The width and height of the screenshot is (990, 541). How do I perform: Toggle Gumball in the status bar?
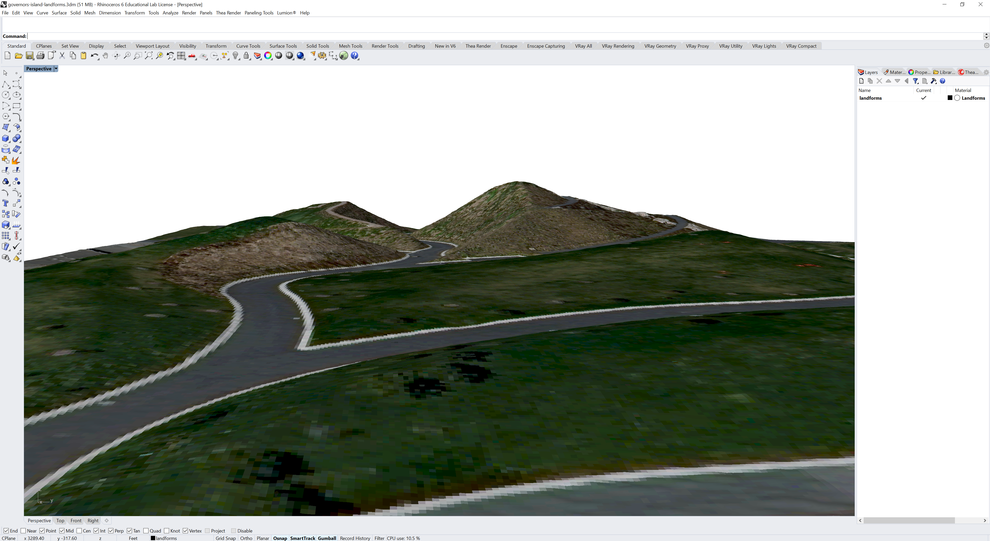327,538
